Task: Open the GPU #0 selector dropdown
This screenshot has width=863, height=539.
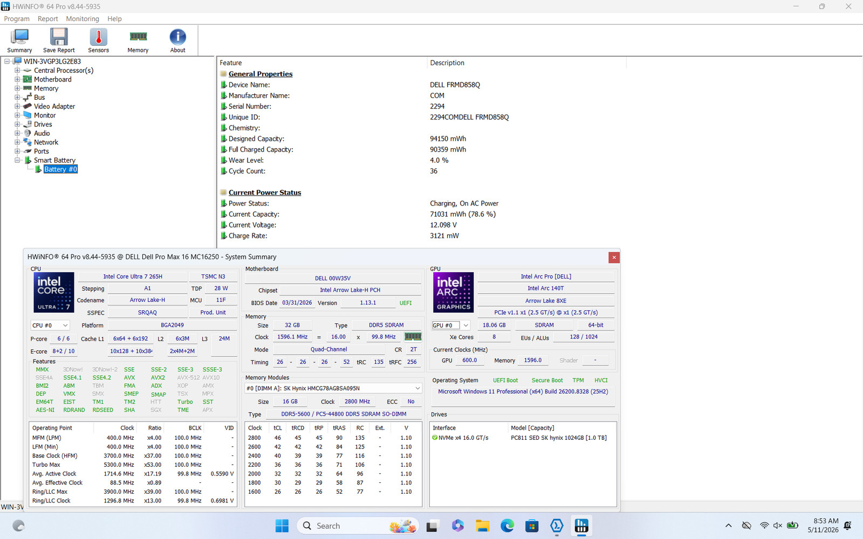Action: coord(451,326)
